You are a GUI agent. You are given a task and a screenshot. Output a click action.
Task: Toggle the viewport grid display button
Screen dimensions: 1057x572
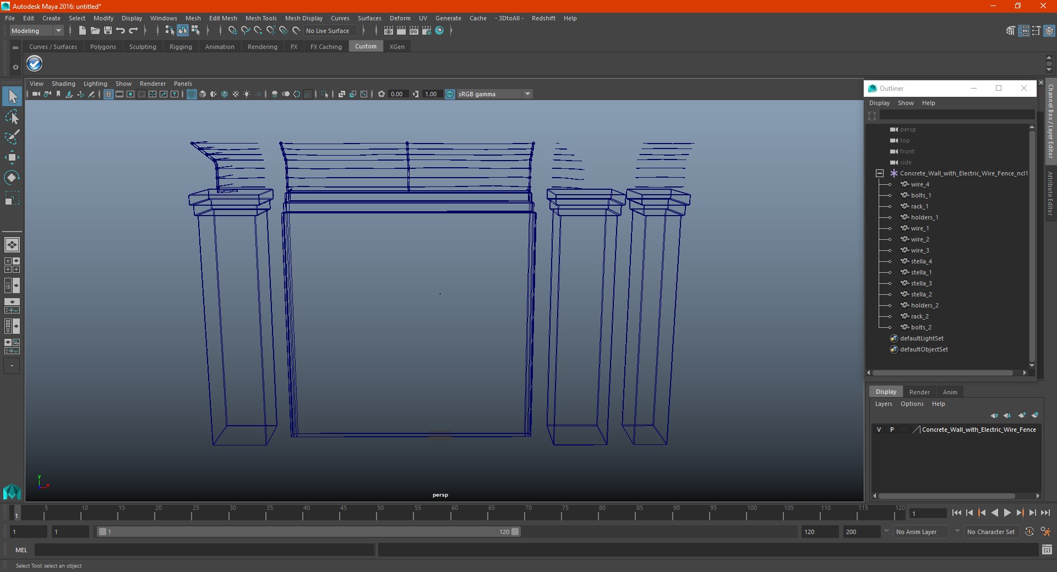click(108, 94)
